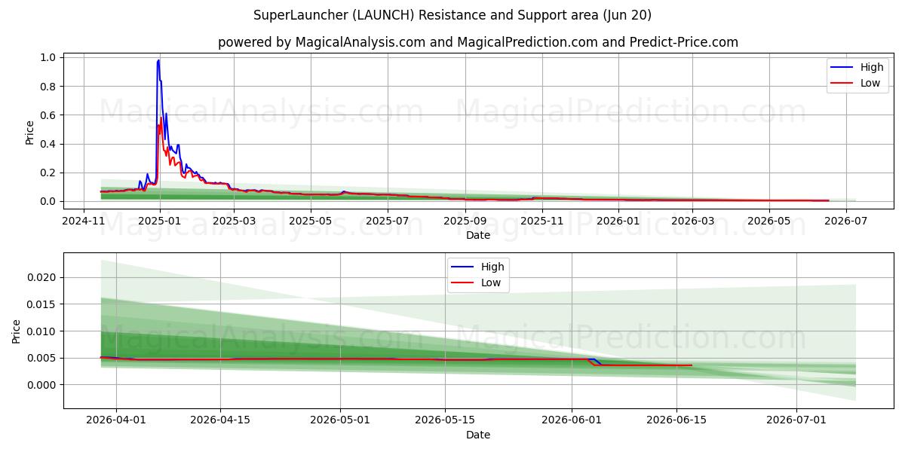This screenshot has width=905, height=452.
Task: Click the '2026-06-15' x-axis label on bottom chart
Action: (x=676, y=421)
